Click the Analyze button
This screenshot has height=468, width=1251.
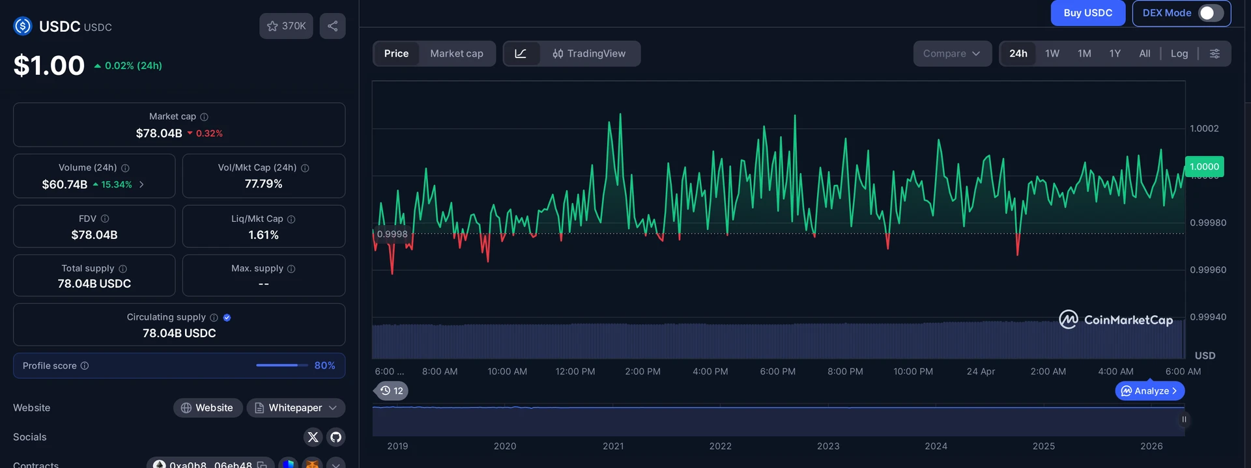pos(1150,391)
